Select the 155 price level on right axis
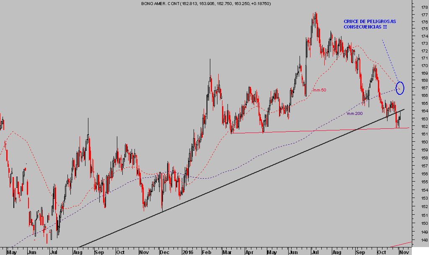429x255 pixels. click(424, 182)
